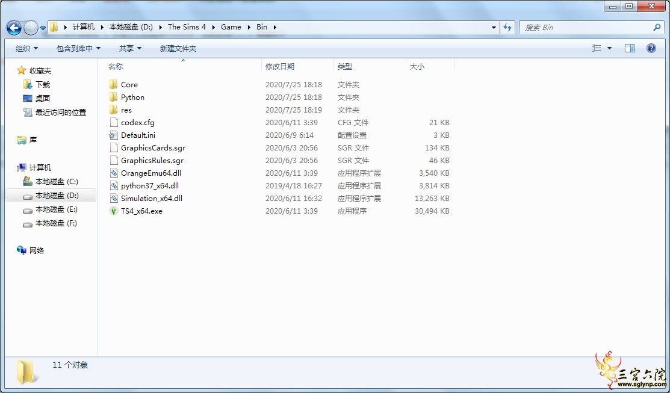Screen dimensions: 670x393
Task: Click the TS4_x64.exe file name
Action: [141, 211]
